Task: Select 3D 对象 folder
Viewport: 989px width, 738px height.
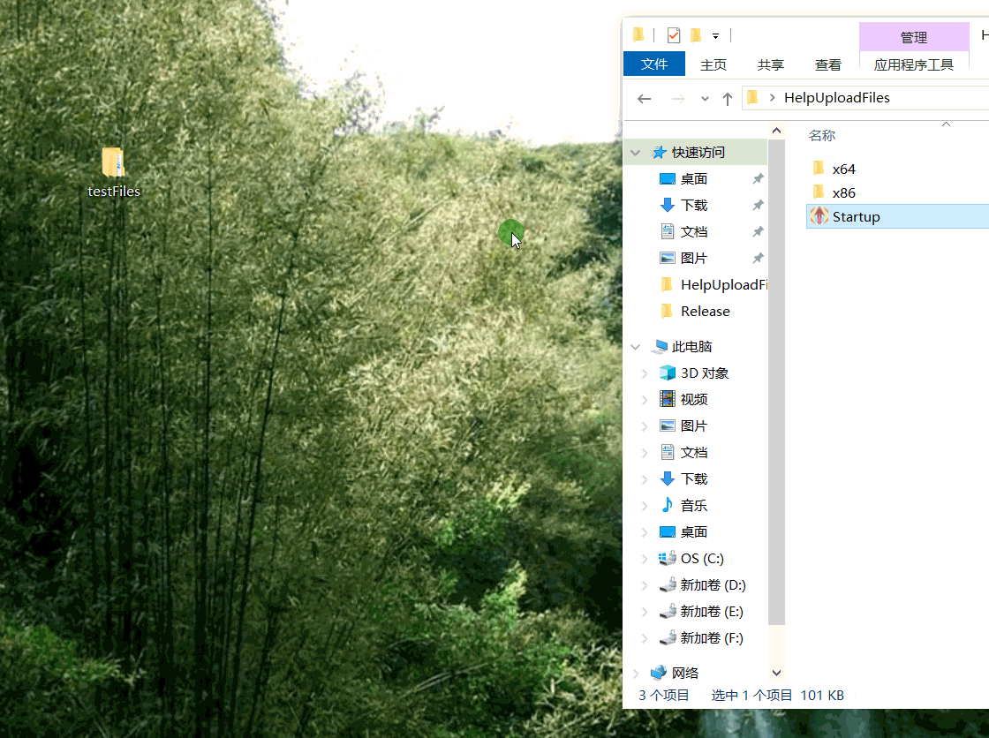Action: coord(705,373)
